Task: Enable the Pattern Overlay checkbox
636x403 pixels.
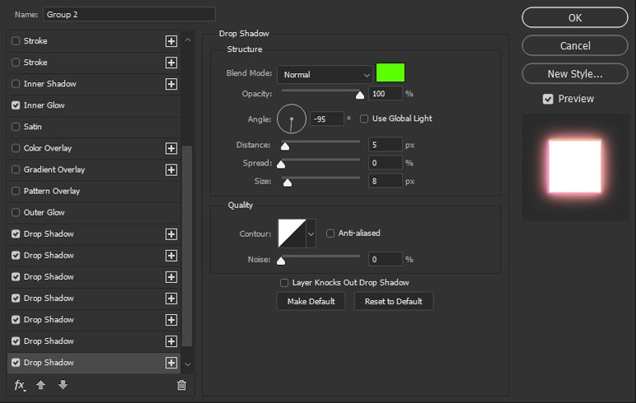Action: coord(16,191)
